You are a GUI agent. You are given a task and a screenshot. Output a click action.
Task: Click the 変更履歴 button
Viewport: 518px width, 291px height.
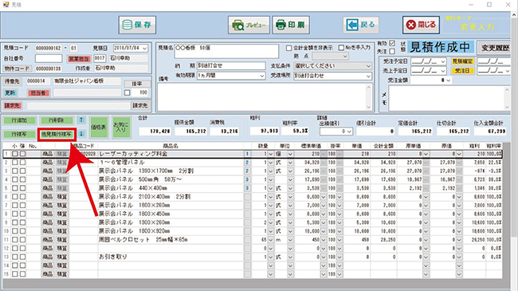[x=495, y=48]
